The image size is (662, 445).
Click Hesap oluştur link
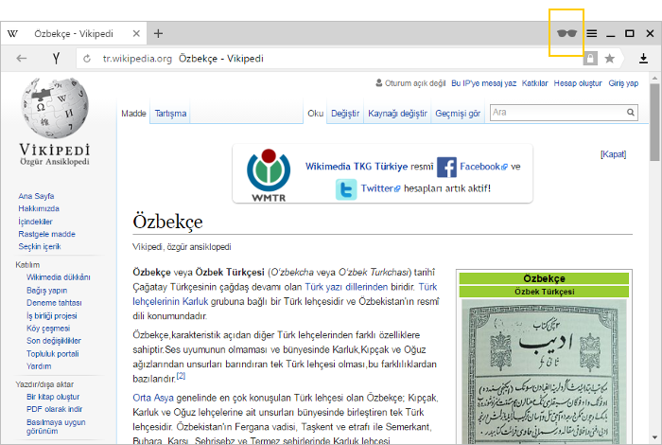click(x=578, y=83)
